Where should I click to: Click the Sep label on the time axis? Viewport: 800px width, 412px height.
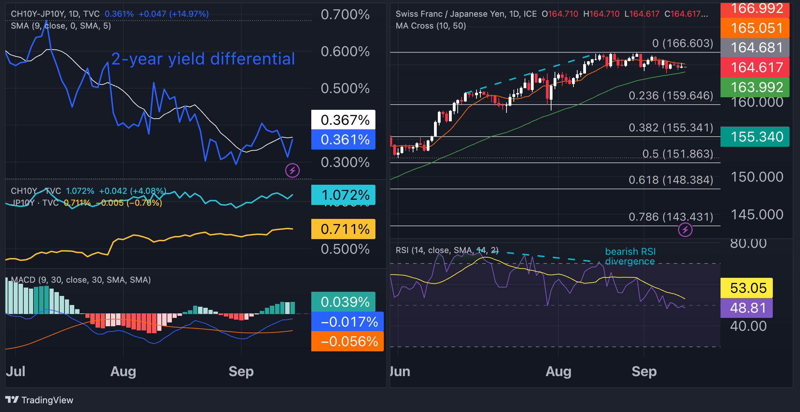click(x=241, y=372)
